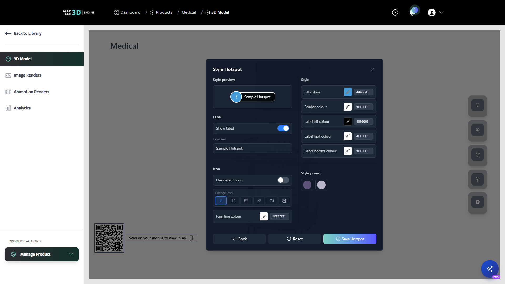This screenshot has width=505, height=284.
Task: Select the gallery picture icon for hotspot
Action: [284, 201]
